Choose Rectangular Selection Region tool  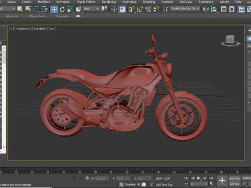36,9
